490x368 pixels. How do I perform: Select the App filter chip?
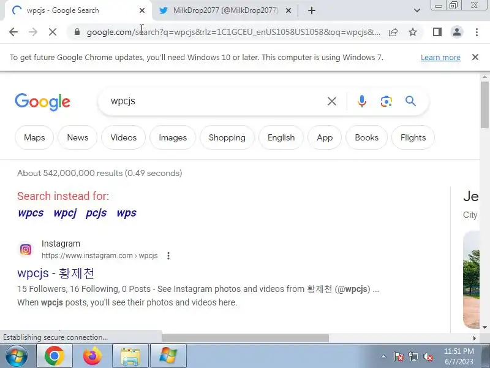[325, 137]
